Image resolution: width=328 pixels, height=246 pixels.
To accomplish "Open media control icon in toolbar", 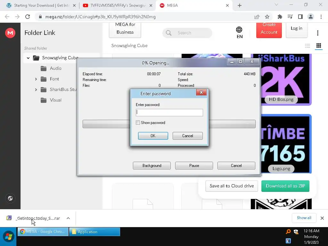I will pyautogui.click(x=290, y=17).
